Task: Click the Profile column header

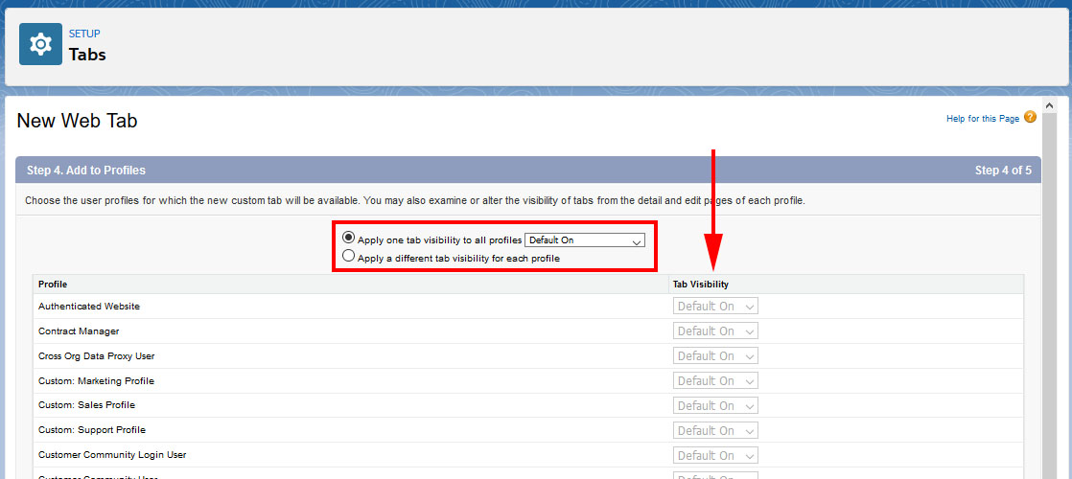Action: (53, 285)
